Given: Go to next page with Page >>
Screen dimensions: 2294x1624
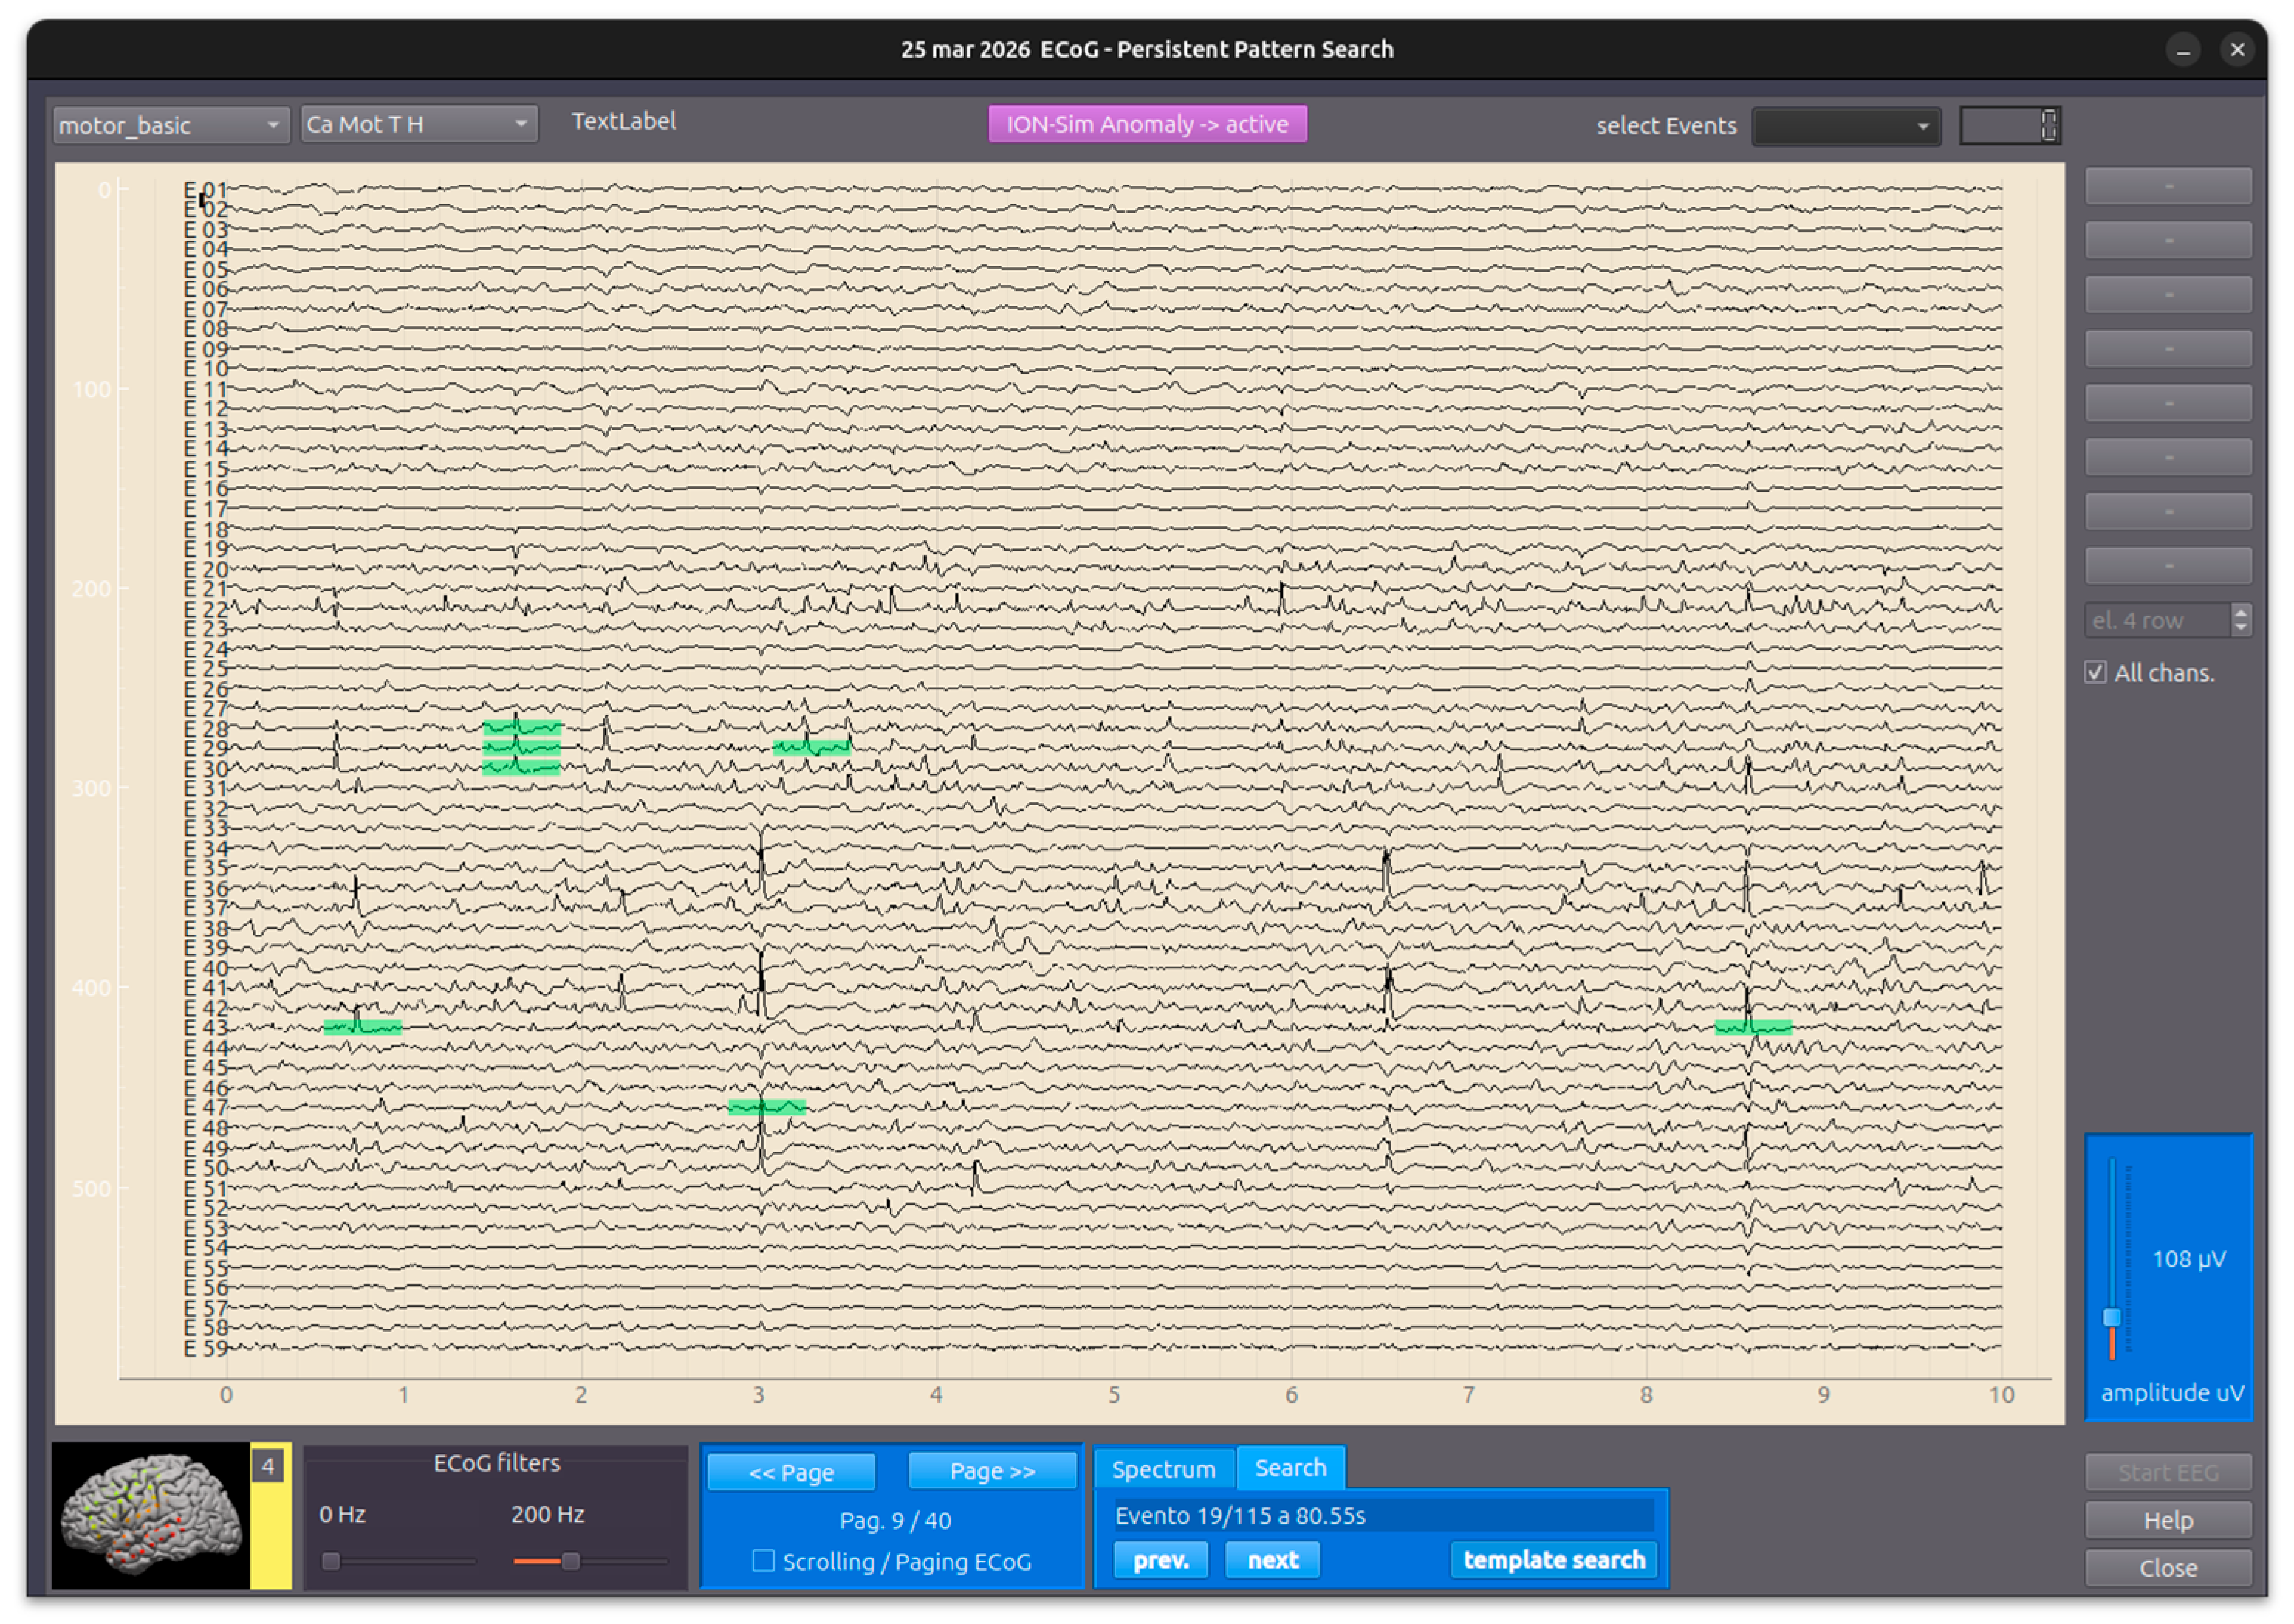Looking at the screenshot, I should (991, 1470).
